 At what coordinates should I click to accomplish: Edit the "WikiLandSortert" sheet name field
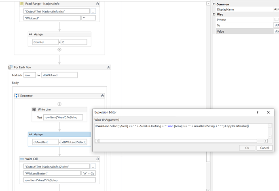tap(52, 173)
